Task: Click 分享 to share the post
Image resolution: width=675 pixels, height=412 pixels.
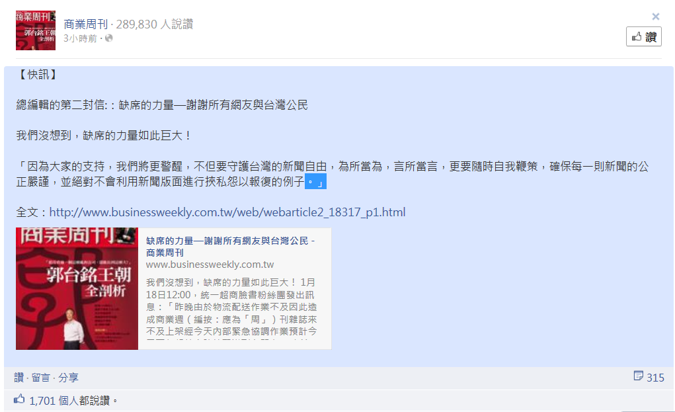Action: click(x=69, y=378)
